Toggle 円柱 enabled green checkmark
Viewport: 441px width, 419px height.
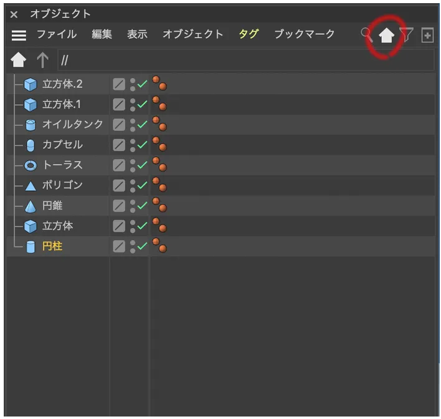pyautogui.click(x=142, y=246)
